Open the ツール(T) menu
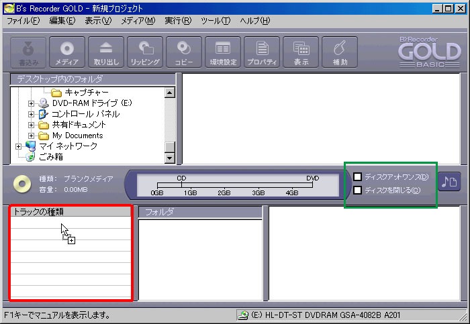 pos(216,21)
